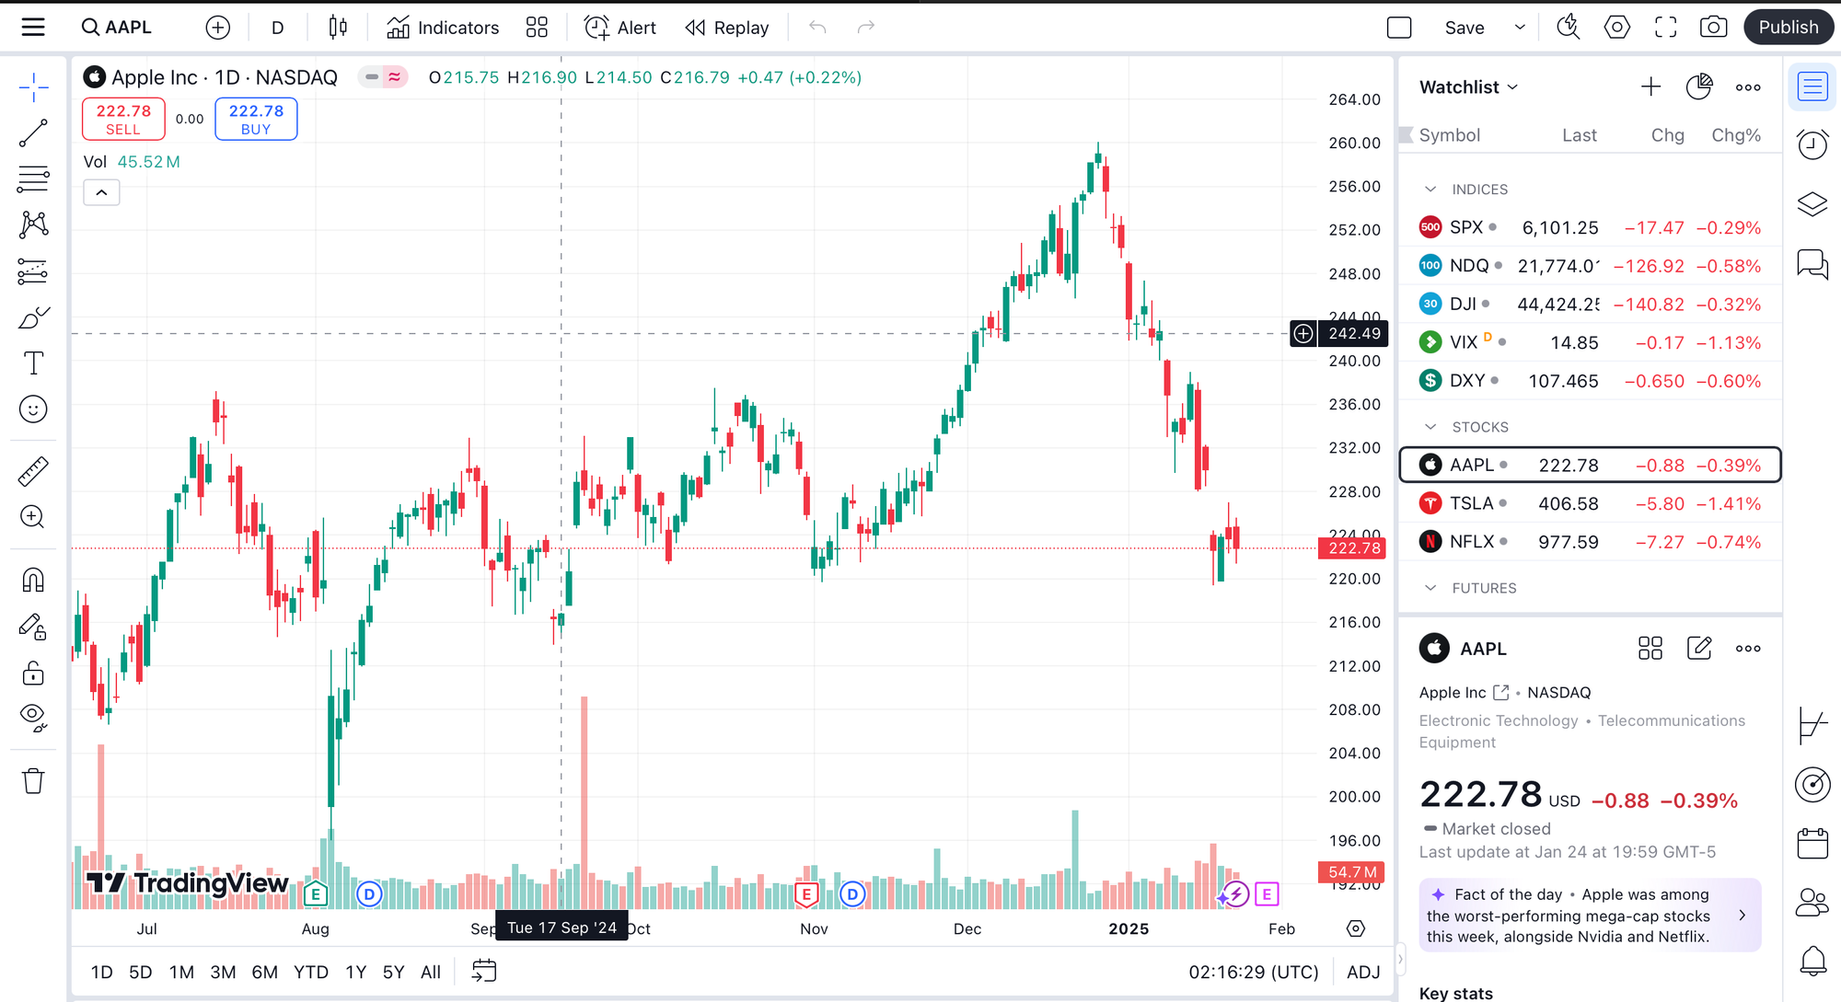Open watchlist advanced view pie icon

(x=1698, y=87)
